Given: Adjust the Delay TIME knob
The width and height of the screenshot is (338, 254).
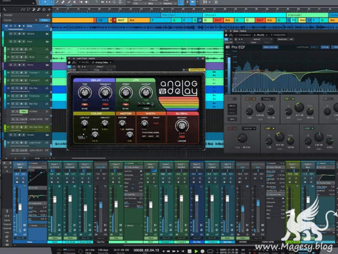Looking at the screenshot, I should [84, 92].
